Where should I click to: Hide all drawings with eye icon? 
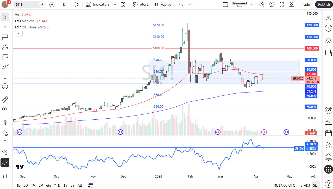pos(5,152)
